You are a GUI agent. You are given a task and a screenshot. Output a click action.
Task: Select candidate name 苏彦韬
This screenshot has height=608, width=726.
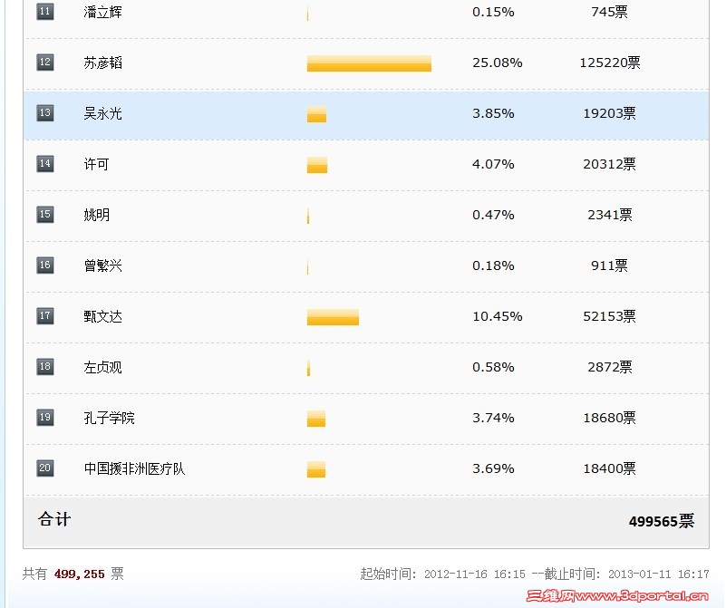102,63
